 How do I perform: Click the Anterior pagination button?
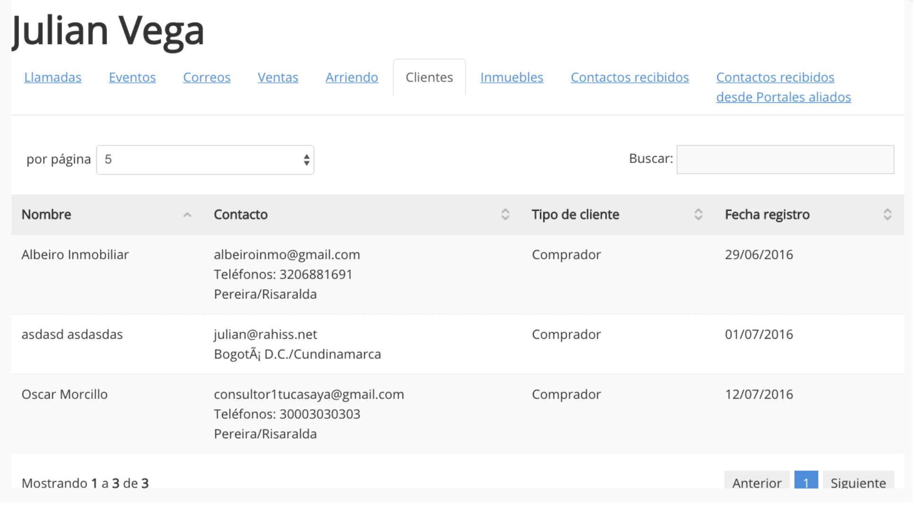pos(757,482)
